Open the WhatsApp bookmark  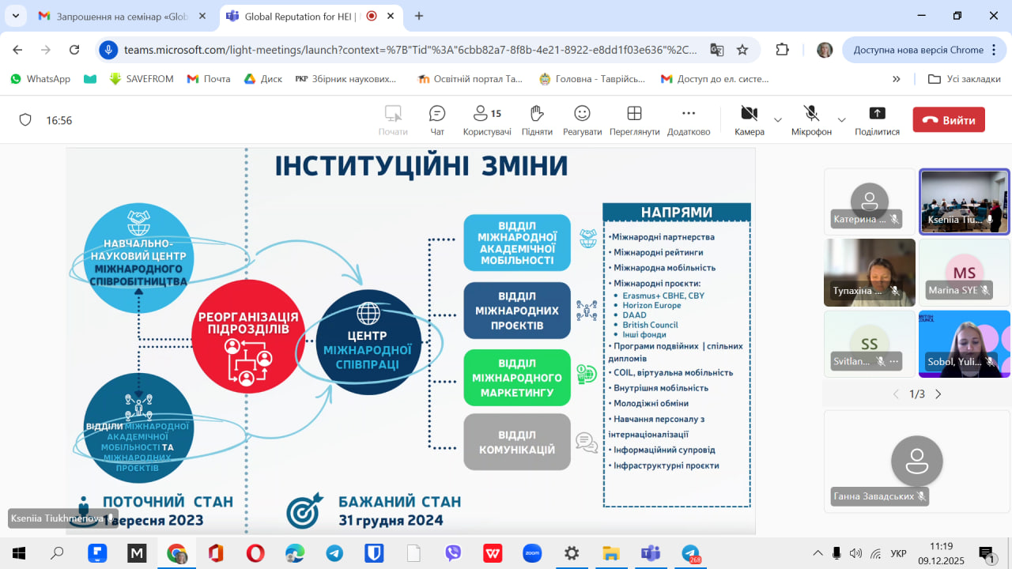coord(40,79)
